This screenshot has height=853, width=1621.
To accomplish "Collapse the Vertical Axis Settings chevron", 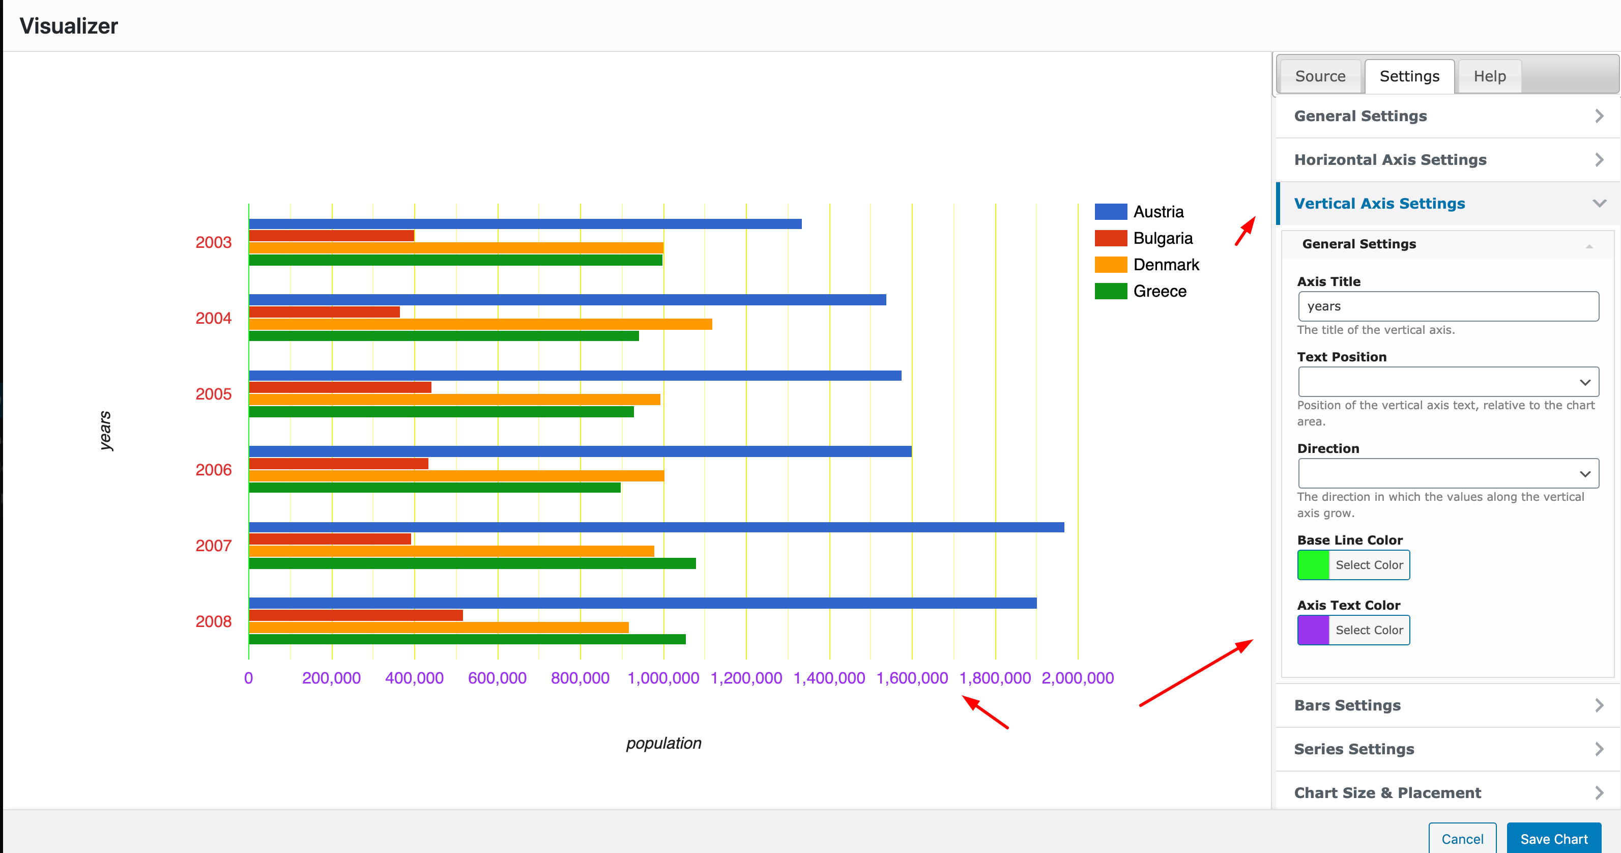I will [1599, 203].
